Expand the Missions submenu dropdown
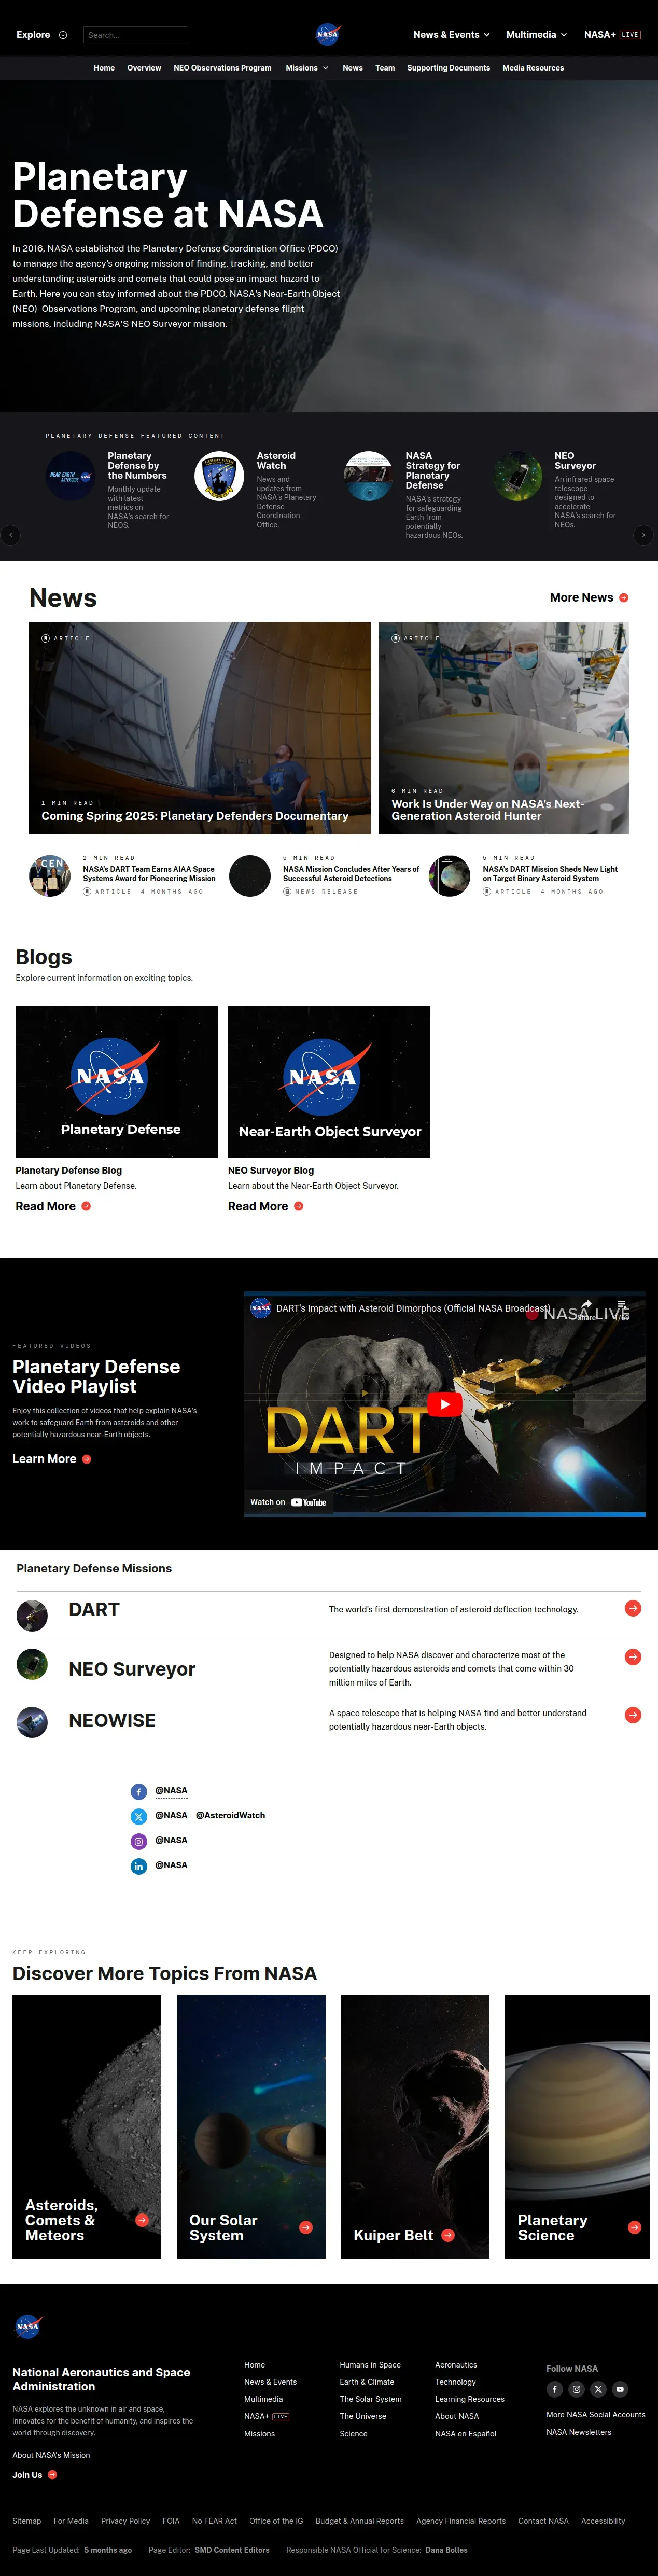Viewport: 658px width, 2576px height. click(307, 68)
